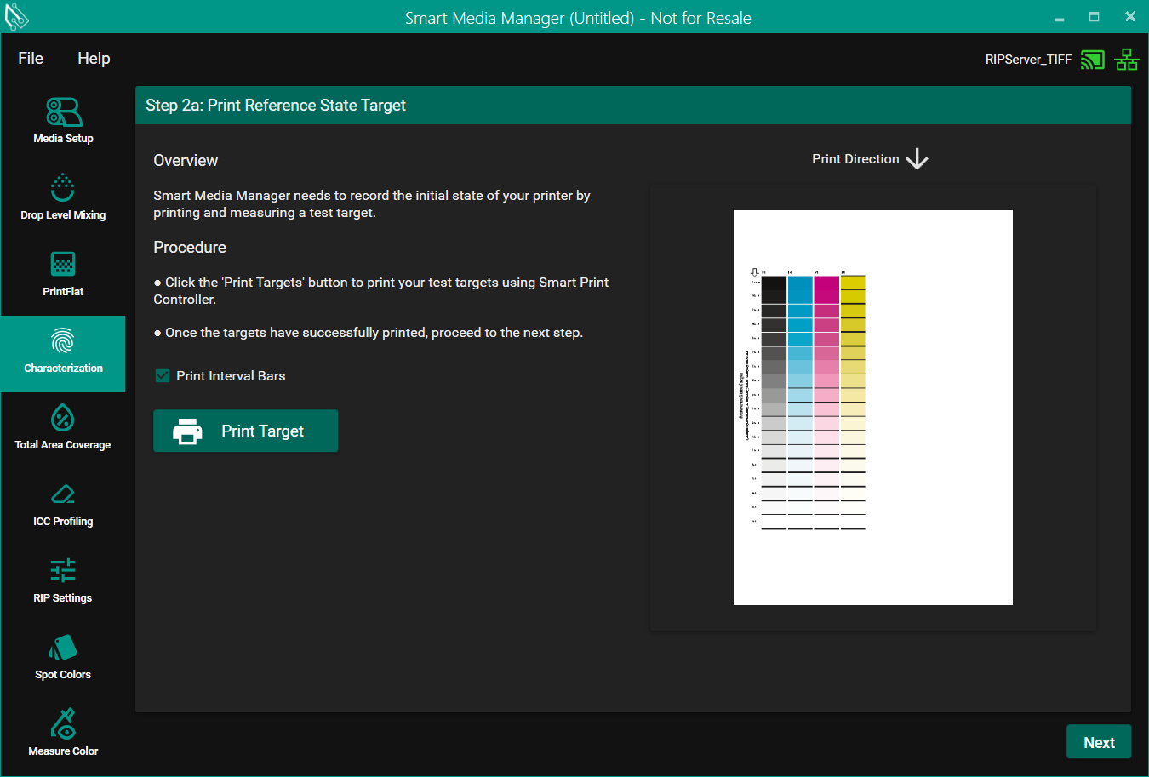
Task: Click the test target preview image
Action: 872,407
